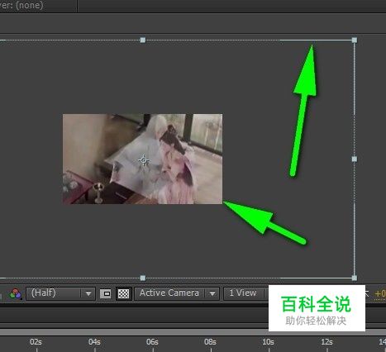The width and height of the screenshot is (386, 352).
Task: Click the top-center layer transform handle
Action: tap(143, 40)
